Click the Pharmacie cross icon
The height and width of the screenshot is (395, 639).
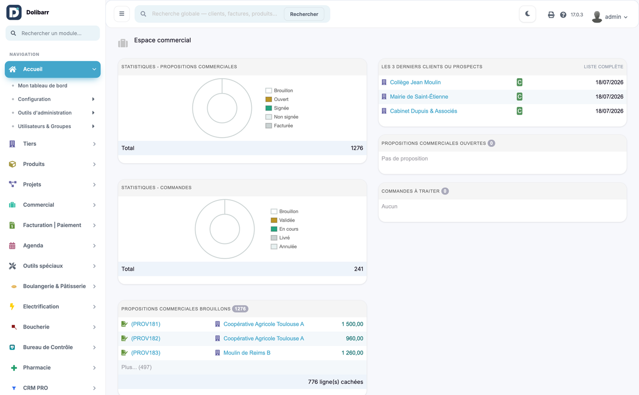[13, 368]
